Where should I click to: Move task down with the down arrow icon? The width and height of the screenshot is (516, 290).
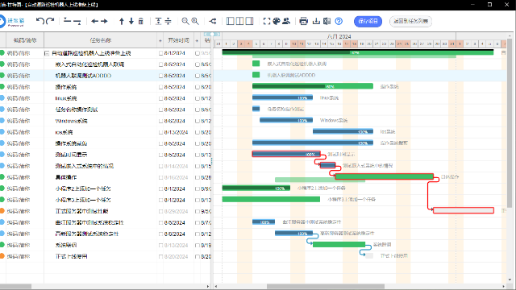[131, 21]
